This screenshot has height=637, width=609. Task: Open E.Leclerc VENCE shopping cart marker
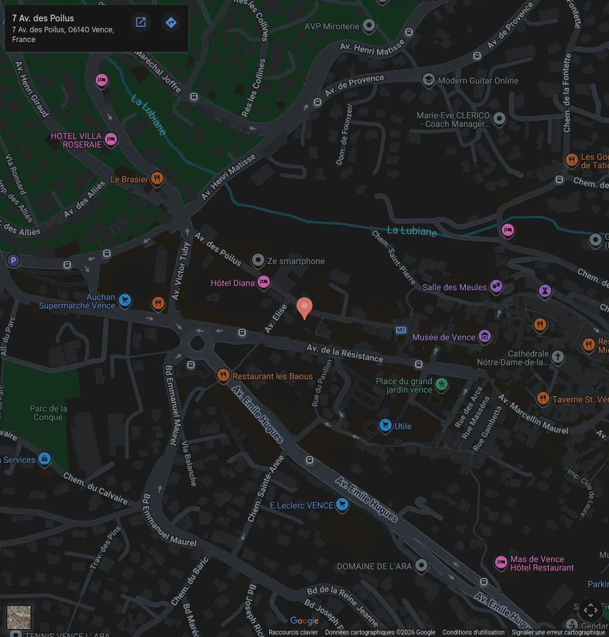(x=342, y=505)
